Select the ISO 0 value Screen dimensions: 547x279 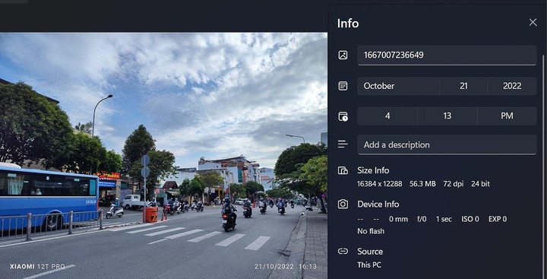[x=470, y=219]
